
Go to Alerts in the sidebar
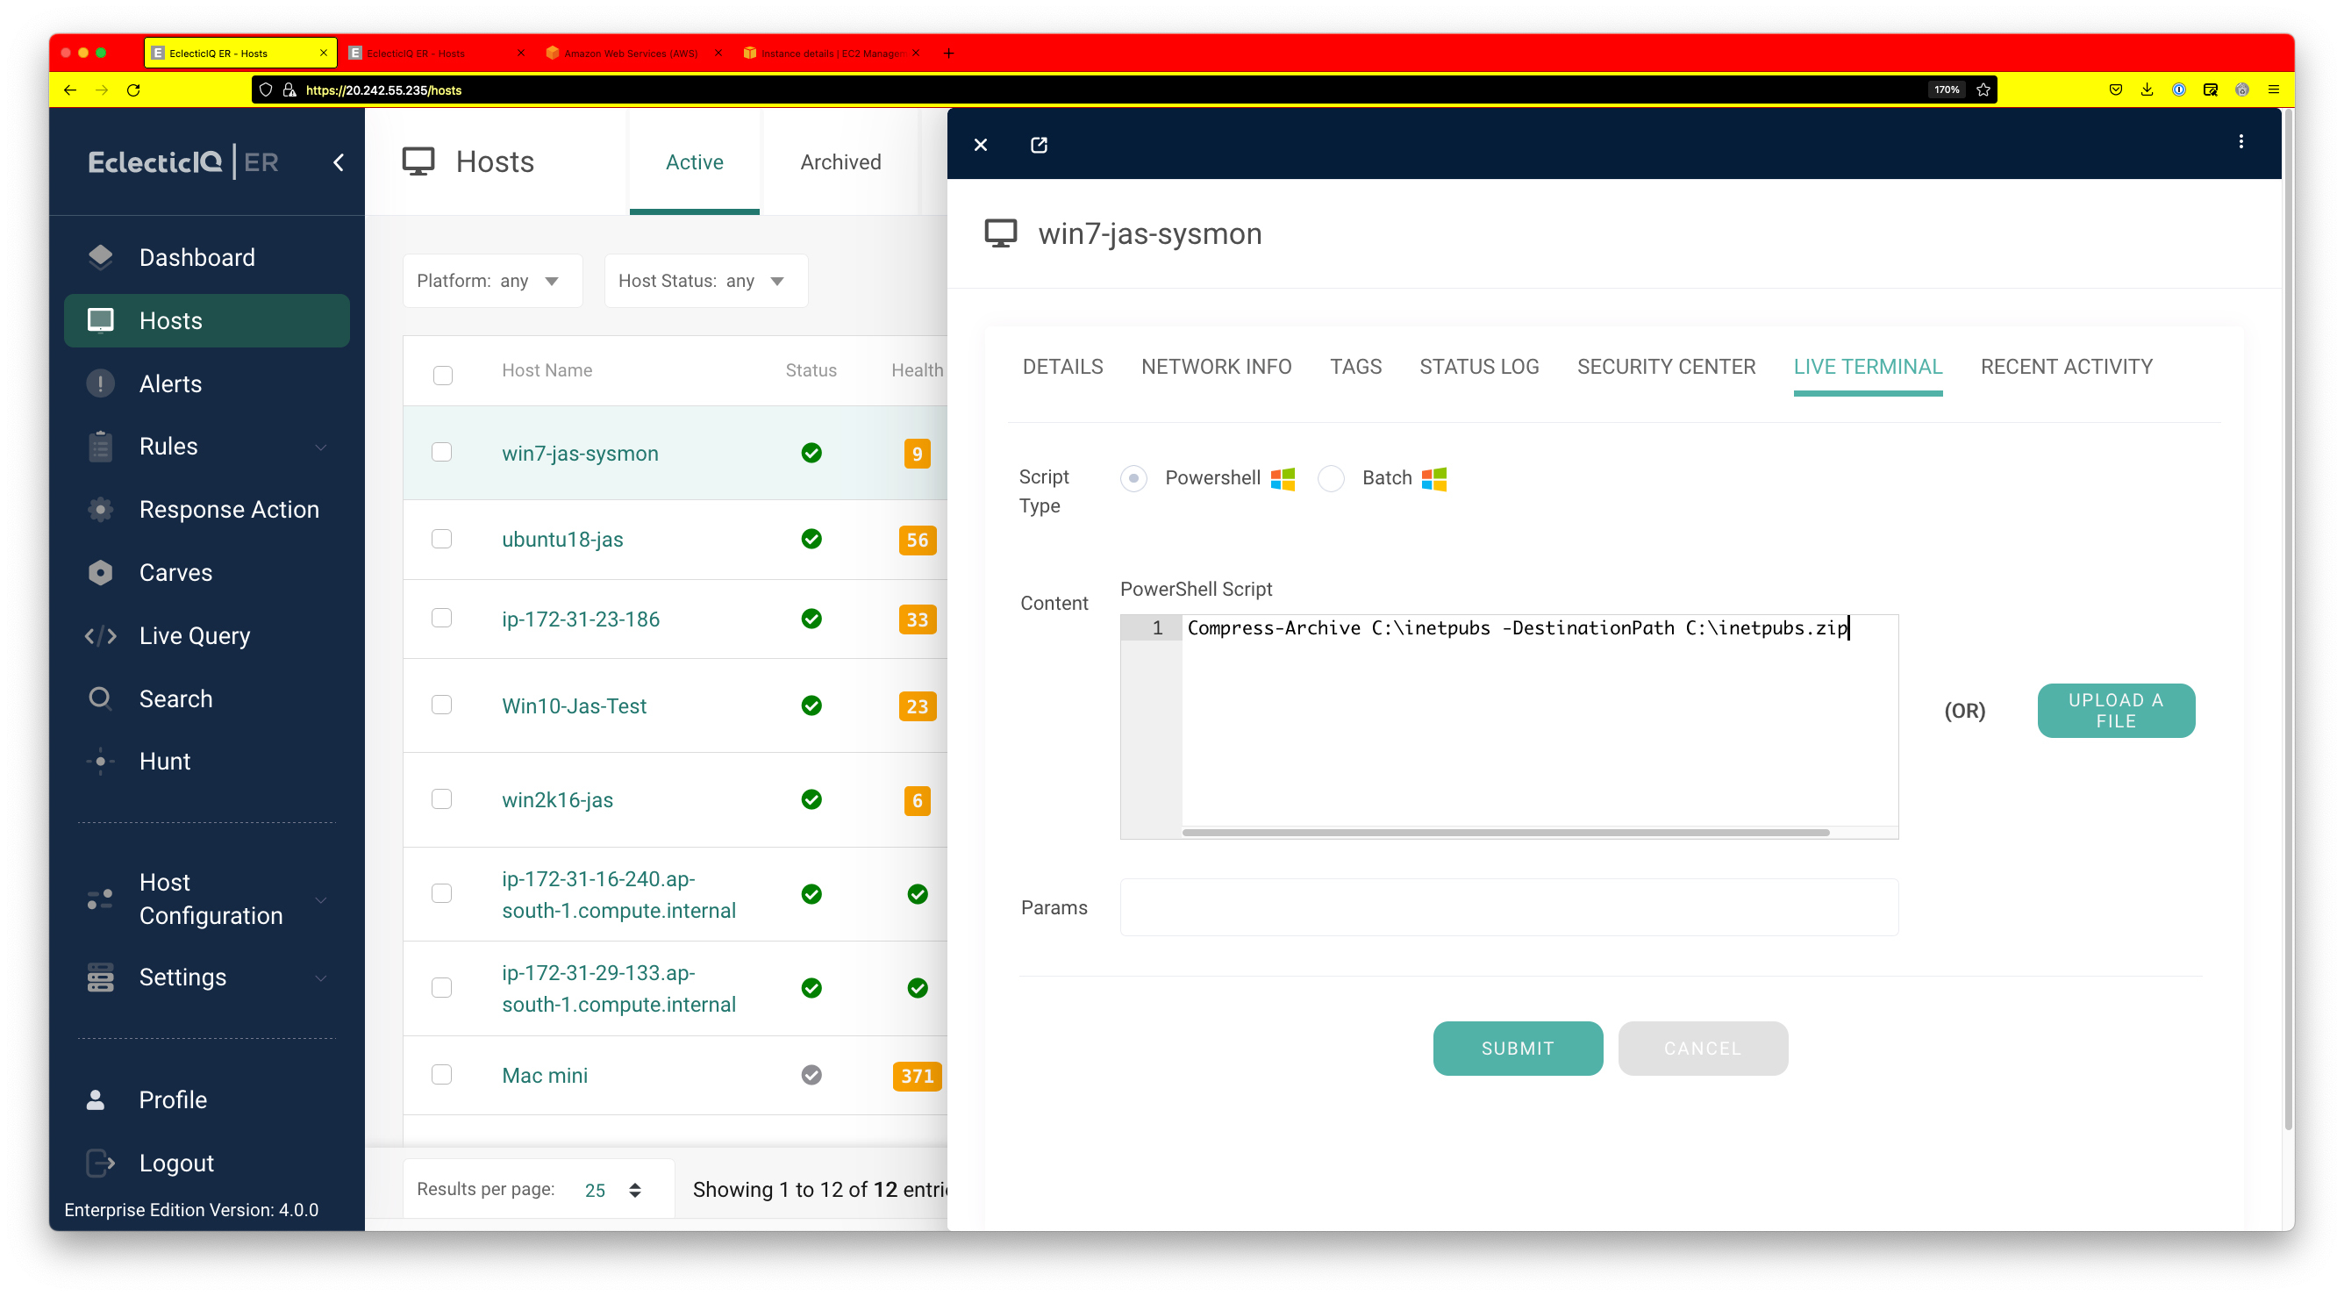point(206,384)
